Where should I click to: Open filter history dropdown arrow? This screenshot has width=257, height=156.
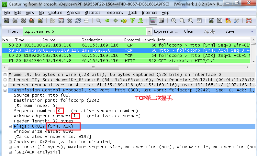point(149,31)
